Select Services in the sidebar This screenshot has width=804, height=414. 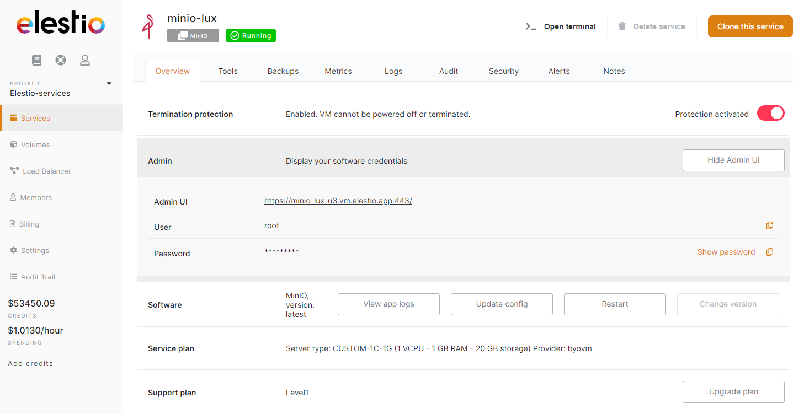pyautogui.click(x=61, y=118)
